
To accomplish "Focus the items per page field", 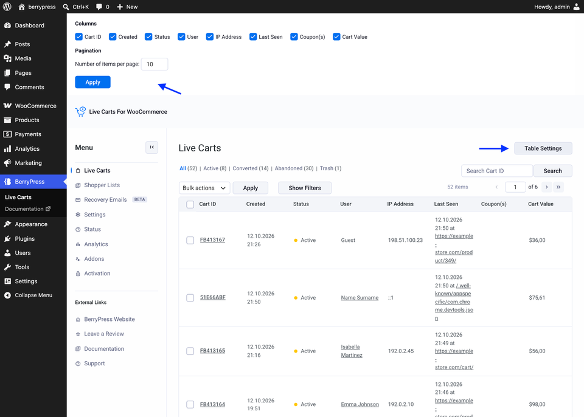I will (155, 64).
